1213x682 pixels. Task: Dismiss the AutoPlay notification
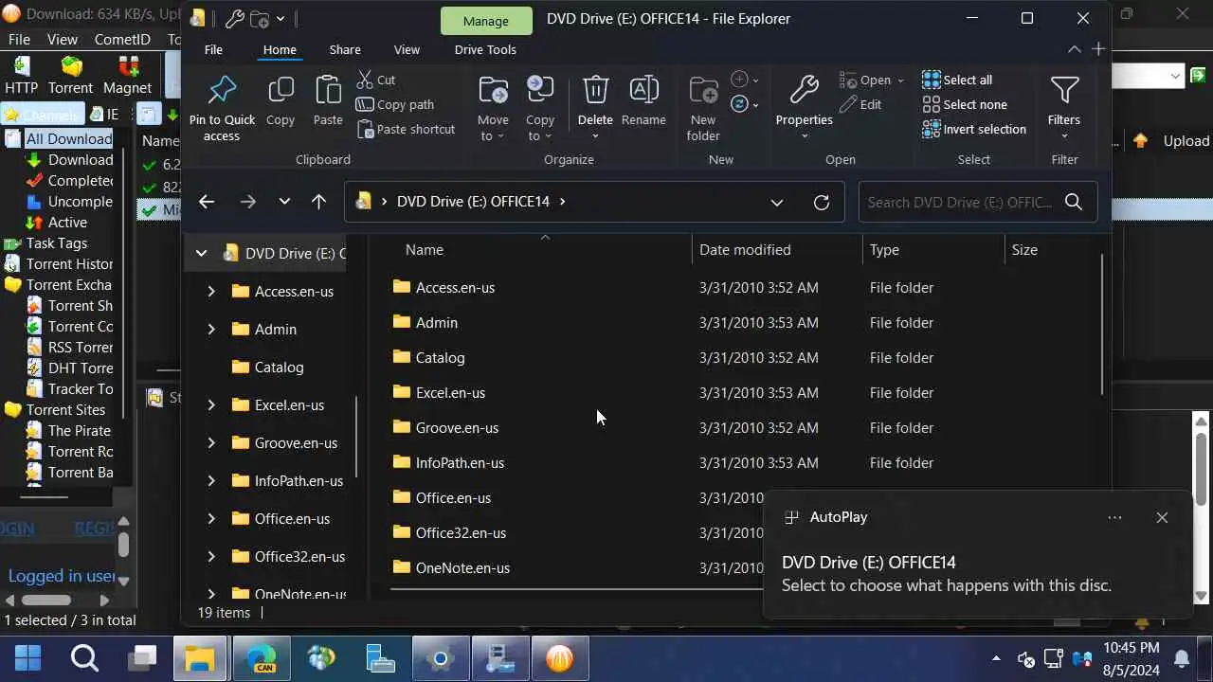(1162, 517)
